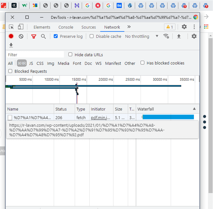This screenshot has width=213, height=209.
Task: Open network conditions wifi icon
Action: pyautogui.click(x=166, y=36)
